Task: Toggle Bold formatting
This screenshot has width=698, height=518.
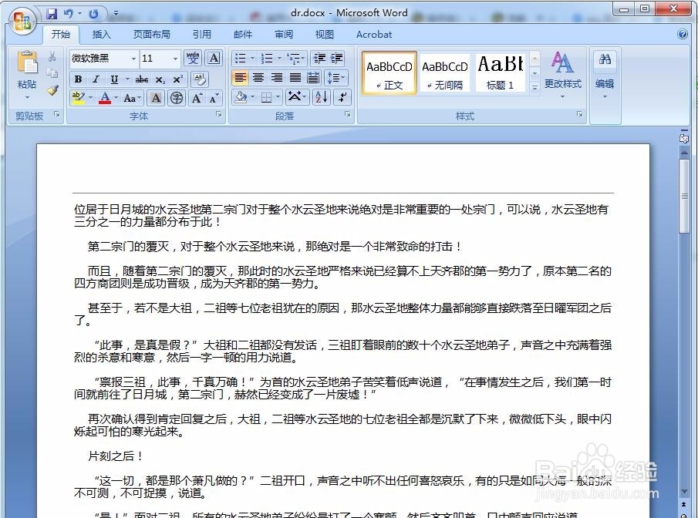Action: [x=79, y=79]
